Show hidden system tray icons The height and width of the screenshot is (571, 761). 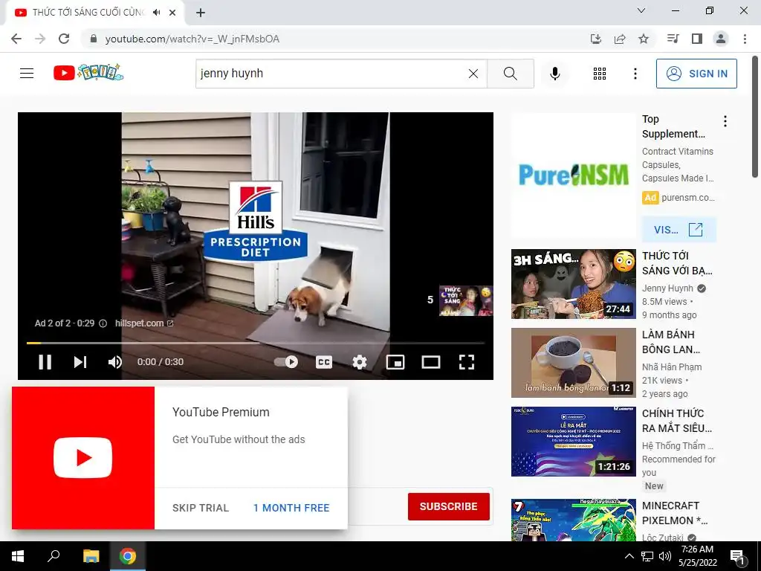click(x=629, y=556)
